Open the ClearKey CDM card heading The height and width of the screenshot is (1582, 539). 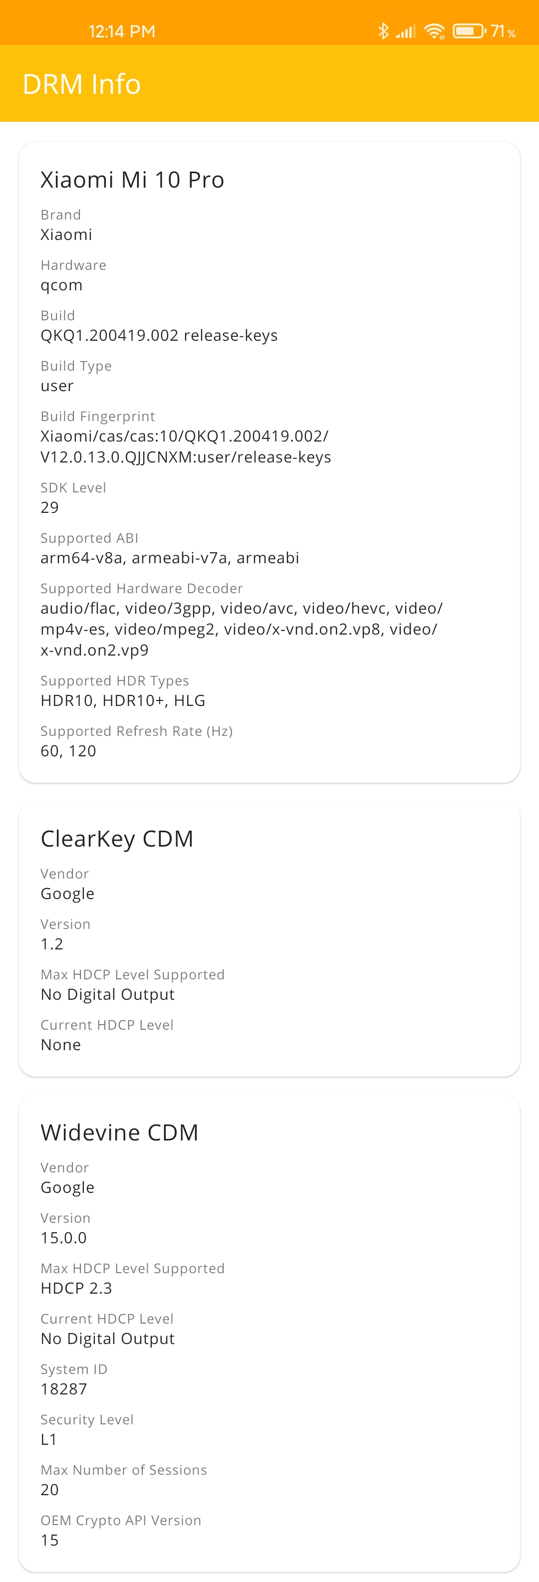[x=117, y=838]
